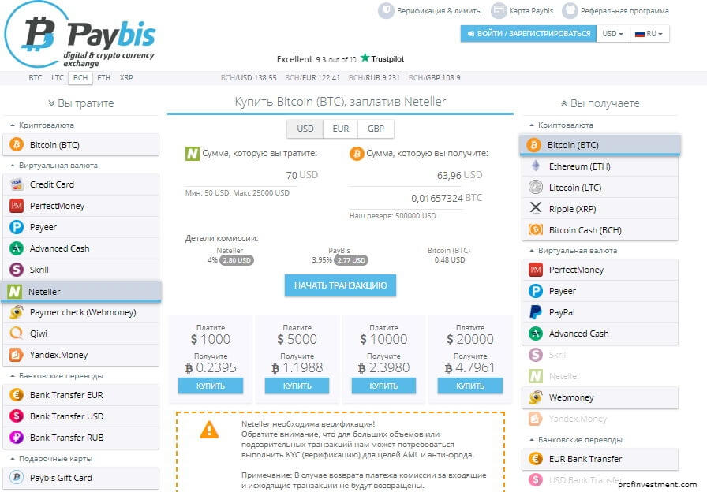Click the Paybis card icon in header
This screenshot has height=492, width=707.
[x=499, y=10]
